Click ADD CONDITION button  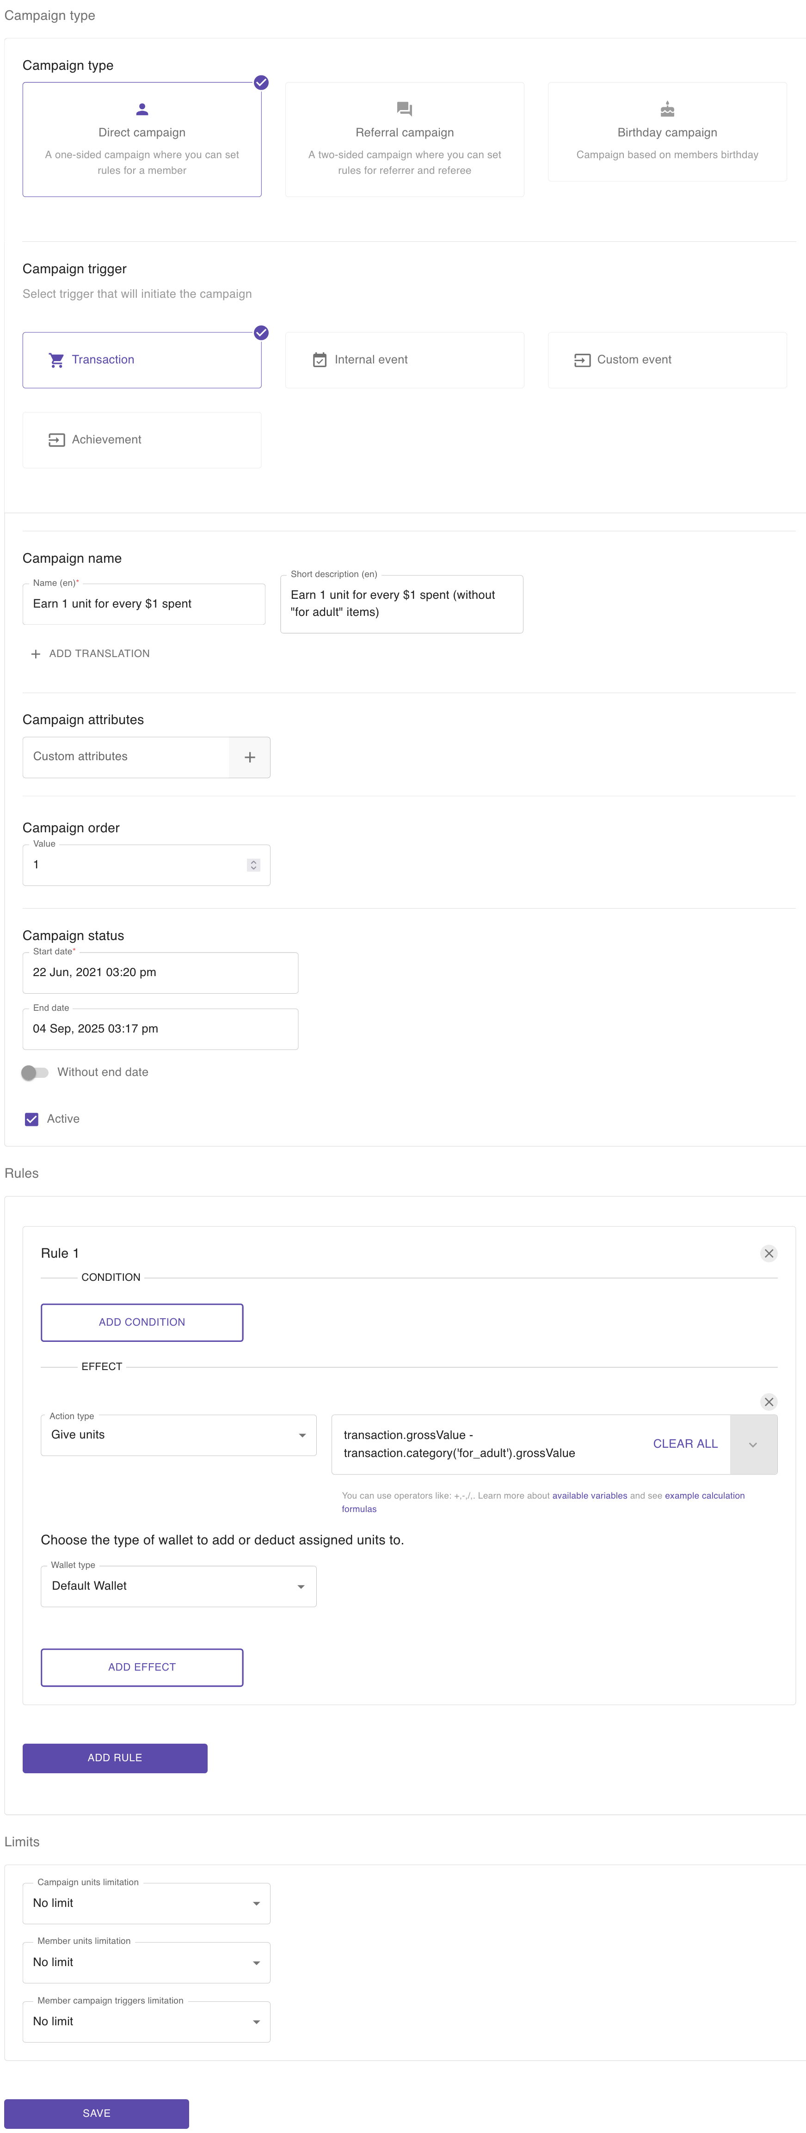pos(142,1322)
